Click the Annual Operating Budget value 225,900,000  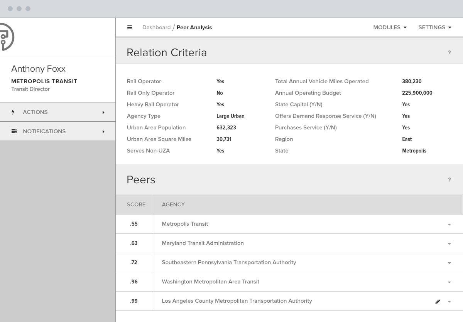click(417, 93)
